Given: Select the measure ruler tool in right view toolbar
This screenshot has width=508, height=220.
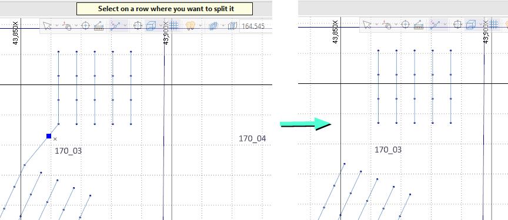Looking at the screenshot, I should coord(419,25).
